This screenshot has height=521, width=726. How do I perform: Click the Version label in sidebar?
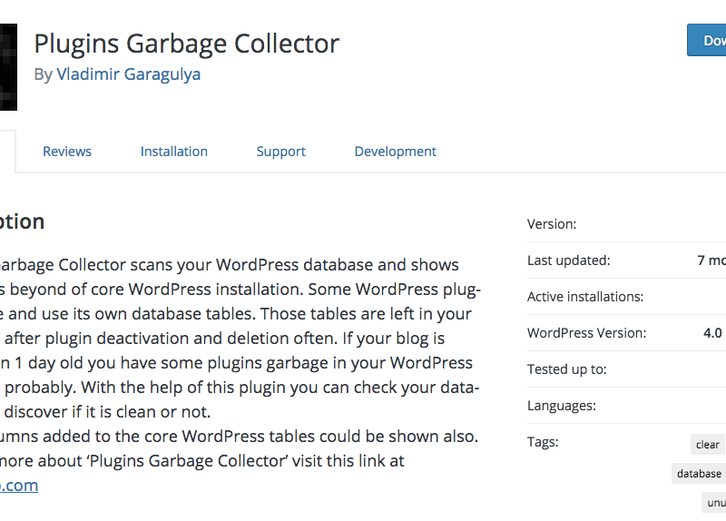(x=552, y=224)
